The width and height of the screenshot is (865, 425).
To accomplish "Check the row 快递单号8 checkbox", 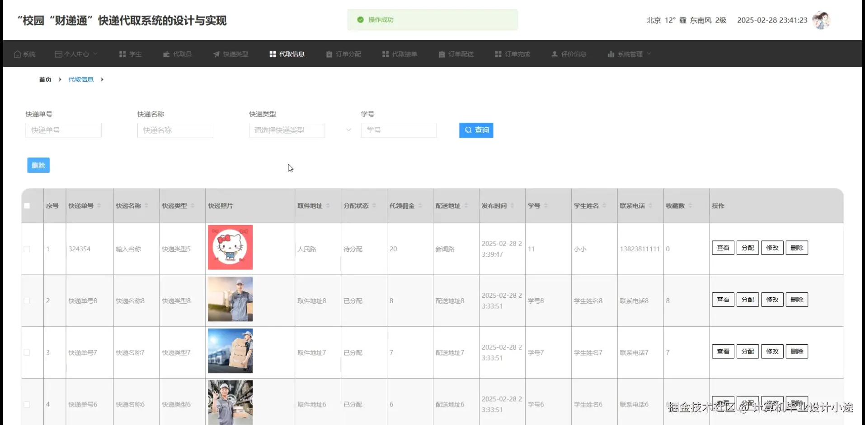I will click(x=27, y=301).
